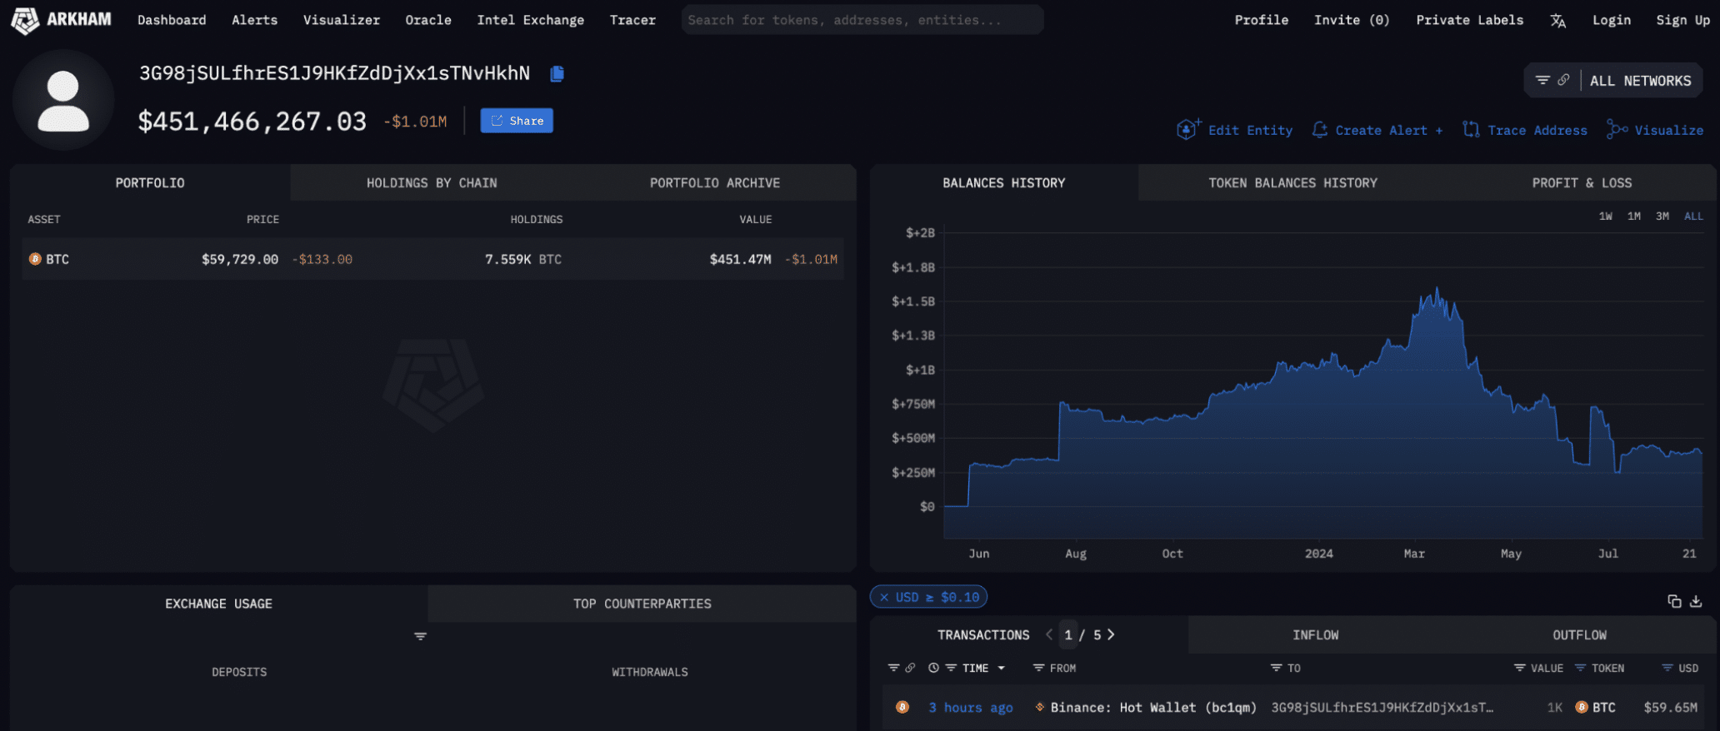
Task: Click the Arkham logo icon
Action: 24,20
